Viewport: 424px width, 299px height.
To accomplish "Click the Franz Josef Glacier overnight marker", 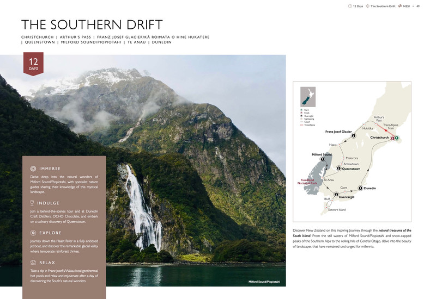I will click(353, 136).
